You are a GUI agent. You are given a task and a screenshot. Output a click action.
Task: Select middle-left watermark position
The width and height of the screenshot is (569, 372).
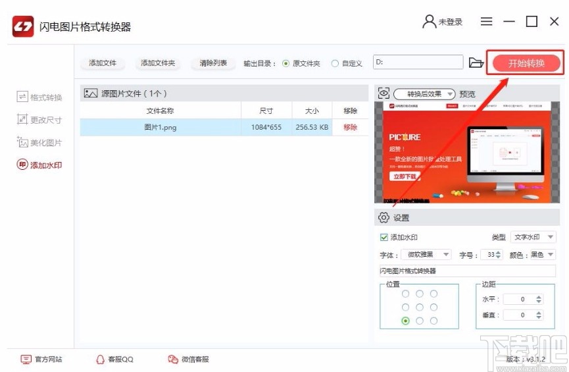(x=405, y=307)
